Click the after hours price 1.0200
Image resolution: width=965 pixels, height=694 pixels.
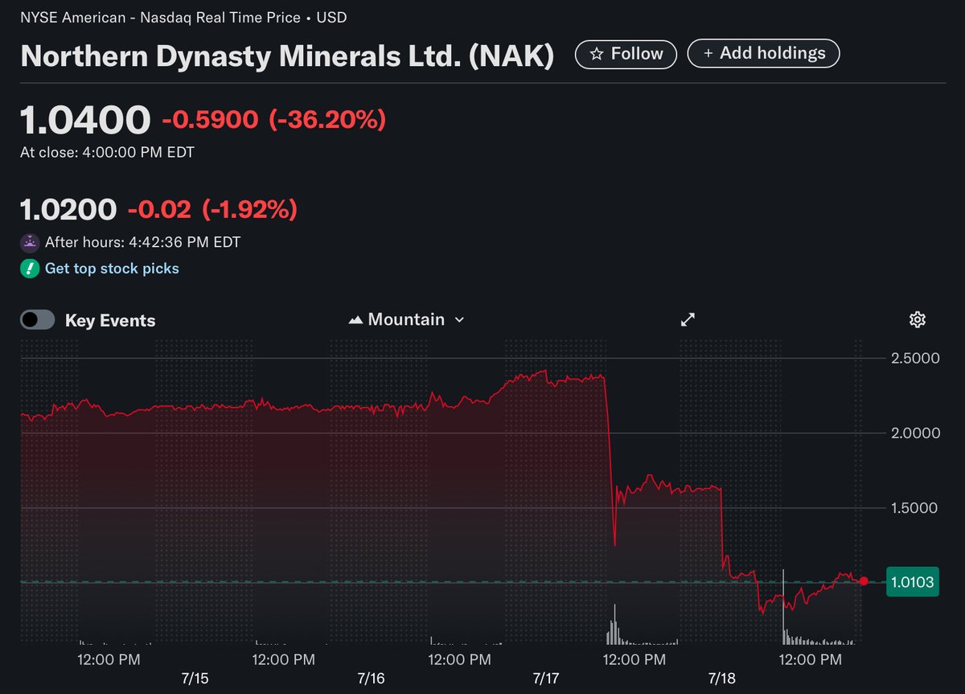(x=68, y=210)
